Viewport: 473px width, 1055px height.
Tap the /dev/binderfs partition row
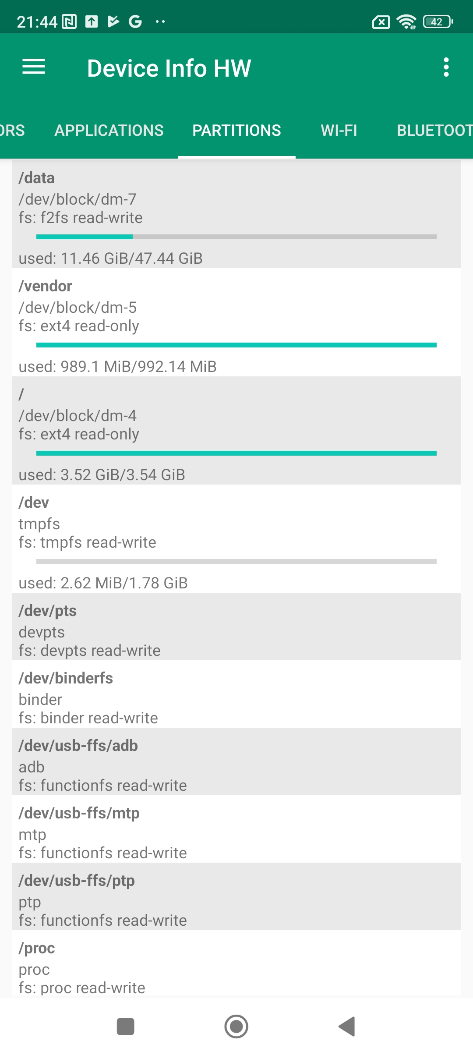click(x=236, y=694)
